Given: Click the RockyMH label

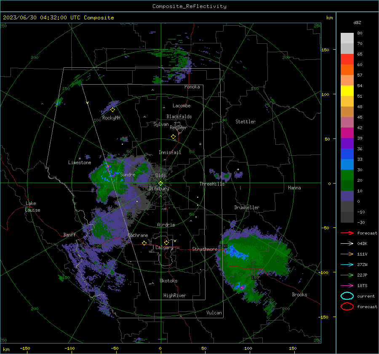Looking at the screenshot, I should coord(111,118).
